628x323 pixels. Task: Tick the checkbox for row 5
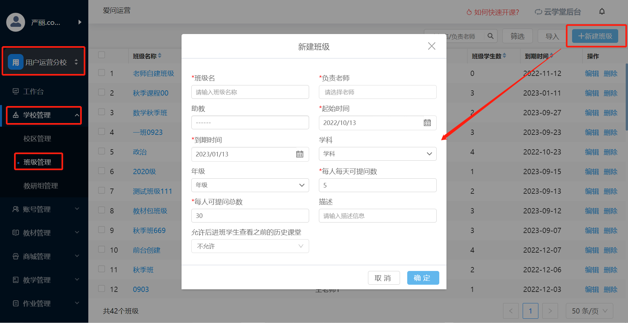tap(102, 151)
